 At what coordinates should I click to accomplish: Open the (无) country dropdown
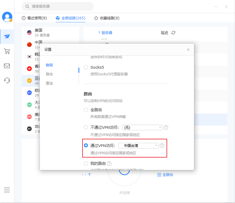[x=142, y=127]
